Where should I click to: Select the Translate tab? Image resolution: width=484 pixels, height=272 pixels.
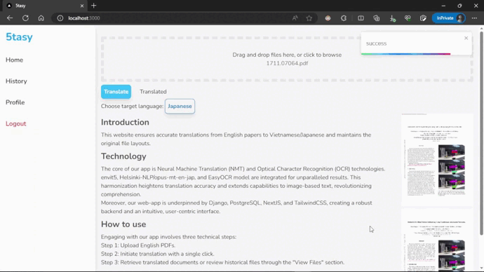116,92
